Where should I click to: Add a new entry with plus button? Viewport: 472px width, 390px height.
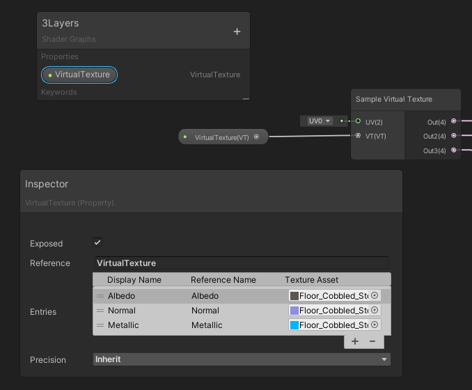[355, 341]
